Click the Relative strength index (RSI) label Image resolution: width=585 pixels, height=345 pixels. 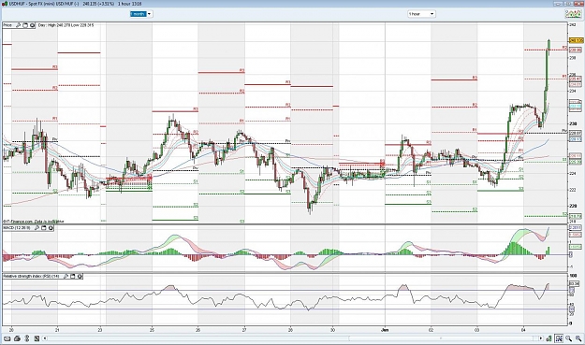click(31, 276)
